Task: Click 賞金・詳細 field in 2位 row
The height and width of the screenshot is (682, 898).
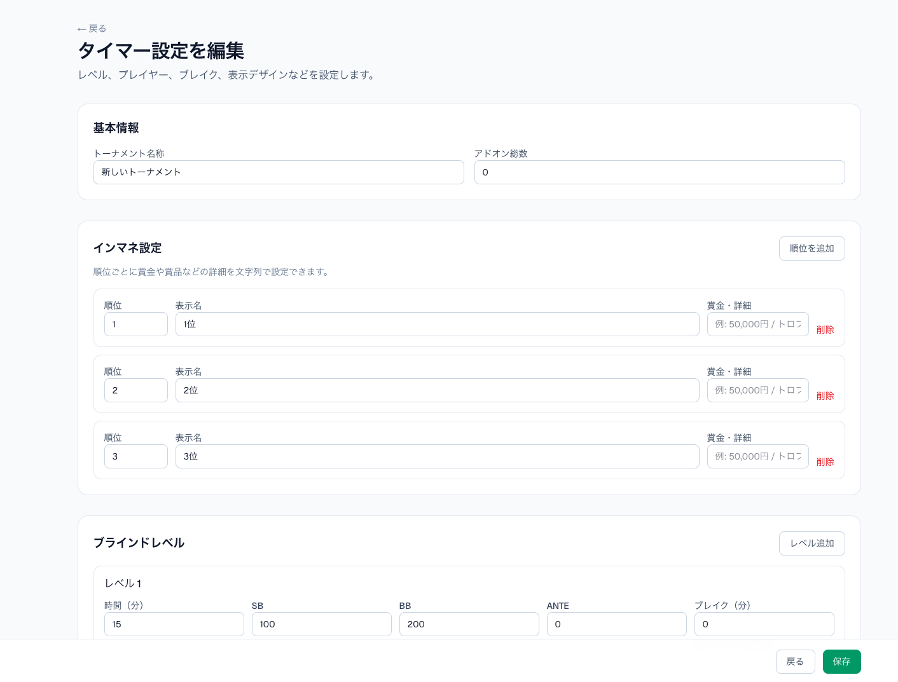Action: 758,390
